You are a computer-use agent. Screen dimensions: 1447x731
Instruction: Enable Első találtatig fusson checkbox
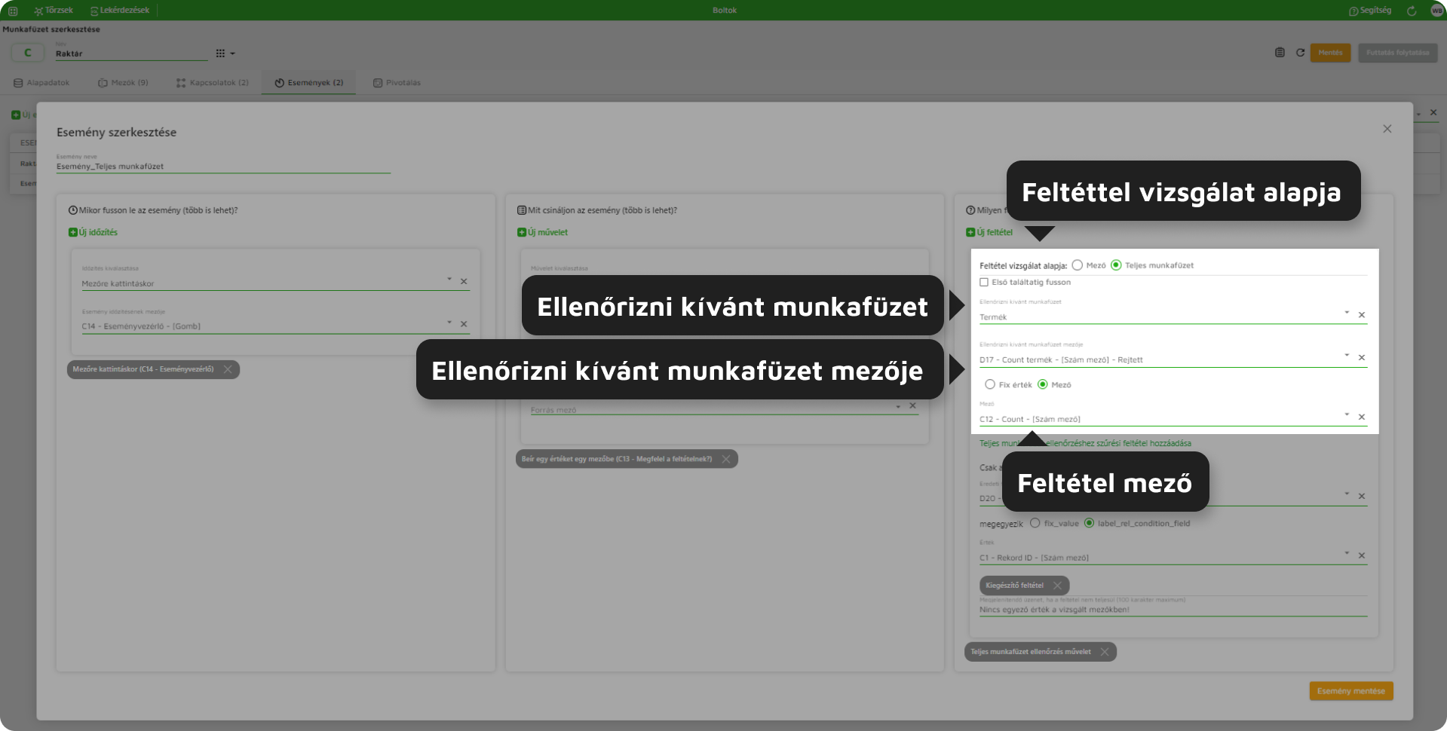point(984,283)
